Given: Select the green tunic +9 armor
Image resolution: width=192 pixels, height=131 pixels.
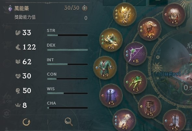Looking at the screenshot, I should (x=105, y=68).
